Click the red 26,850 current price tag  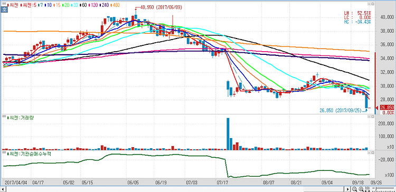(387, 108)
